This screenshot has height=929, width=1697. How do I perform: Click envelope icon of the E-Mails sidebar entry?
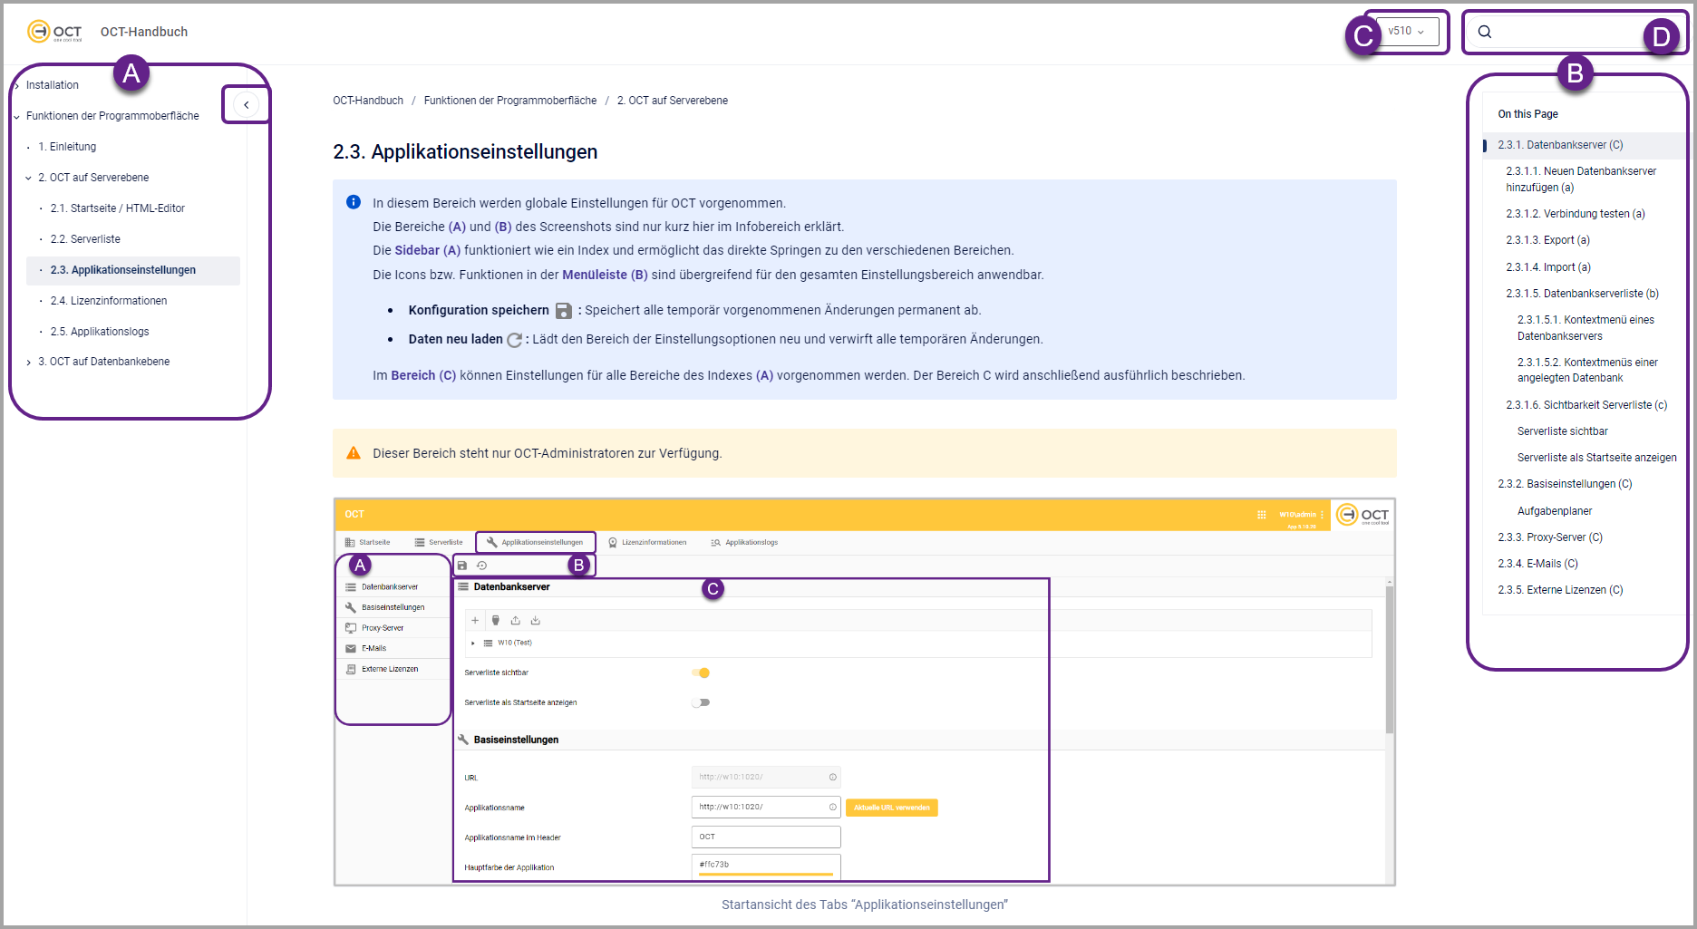coord(351,648)
